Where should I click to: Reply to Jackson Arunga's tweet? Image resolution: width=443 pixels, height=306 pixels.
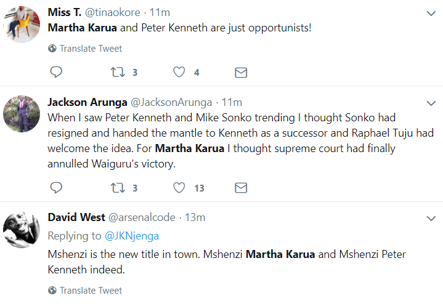click(55, 188)
